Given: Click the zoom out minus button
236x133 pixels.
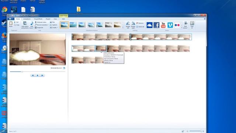Looking at the screenshot, I should click(x=187, y=131).
